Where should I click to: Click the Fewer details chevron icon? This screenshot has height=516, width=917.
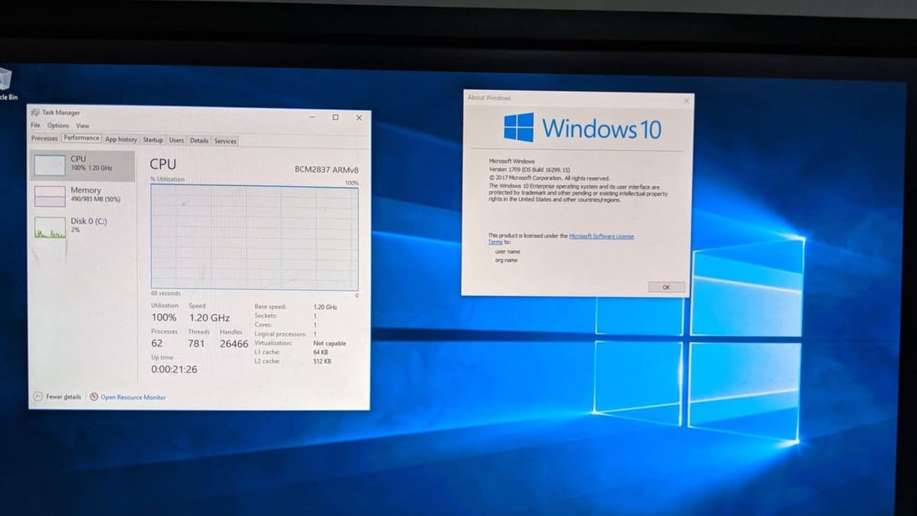pos(38,396)
